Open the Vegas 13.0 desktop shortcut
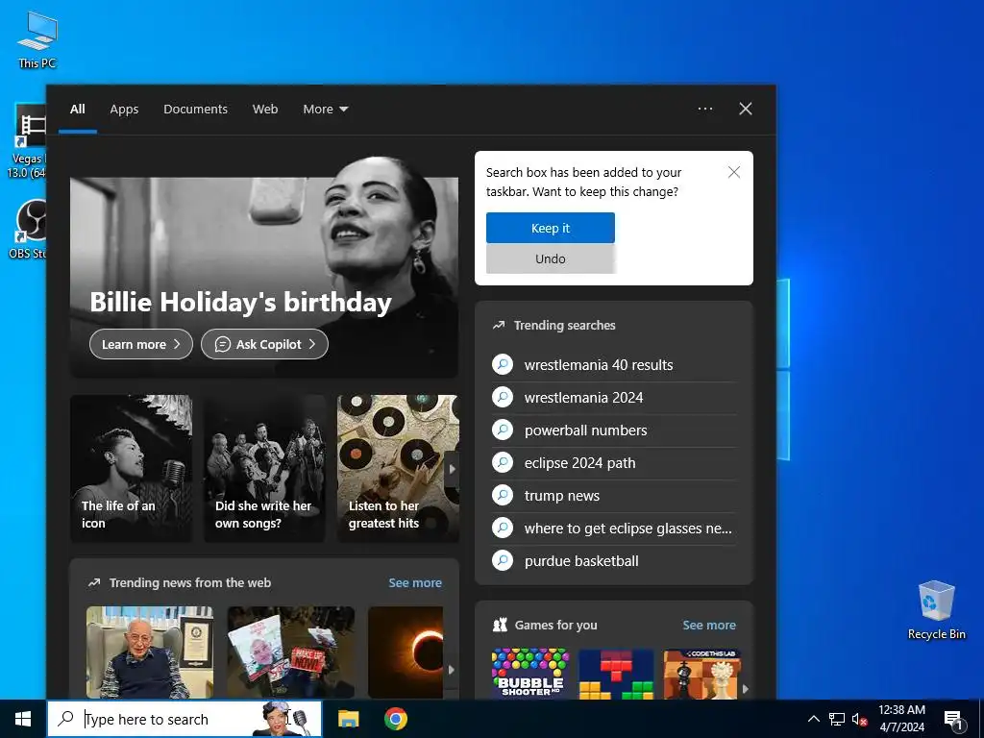 pos(29,141)
